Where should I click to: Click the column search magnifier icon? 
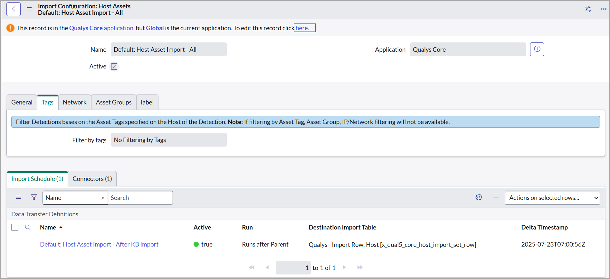click(x=28, y=227)
